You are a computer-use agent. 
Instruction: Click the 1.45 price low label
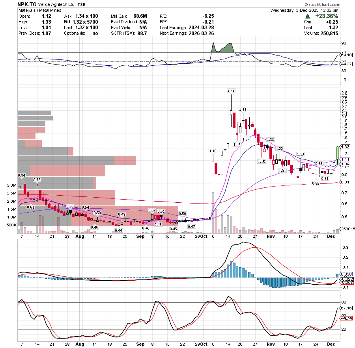point(237,144)
